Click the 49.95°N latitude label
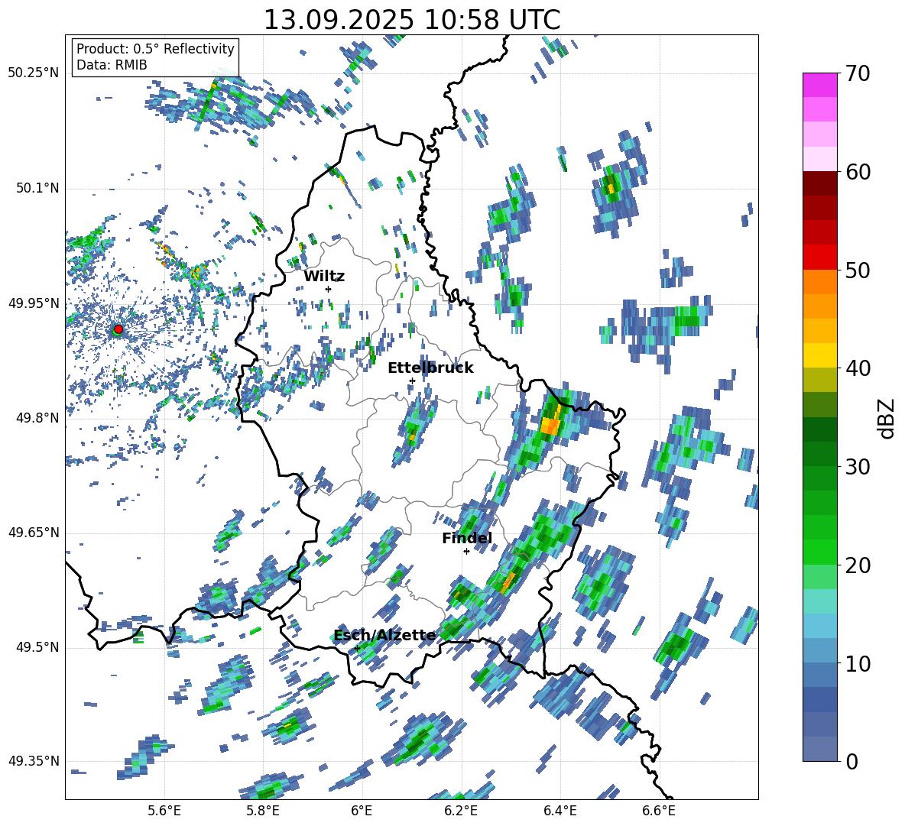The height and width of the screenshot is (826, 905). pos(34,303)
